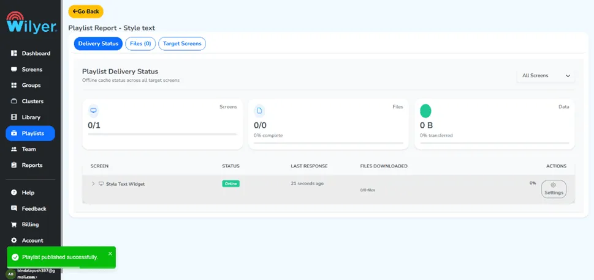Open the Groups grid icon
The height and width of the screenshot is (280, 594).
(14, 86)
